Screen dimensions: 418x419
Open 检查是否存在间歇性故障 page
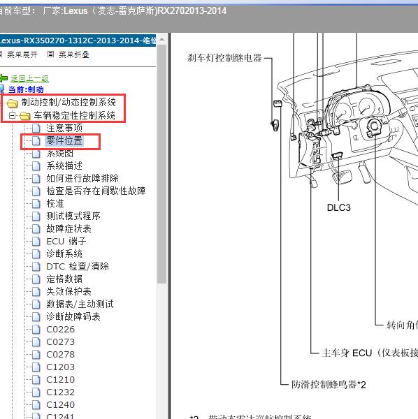pos(96,191)
